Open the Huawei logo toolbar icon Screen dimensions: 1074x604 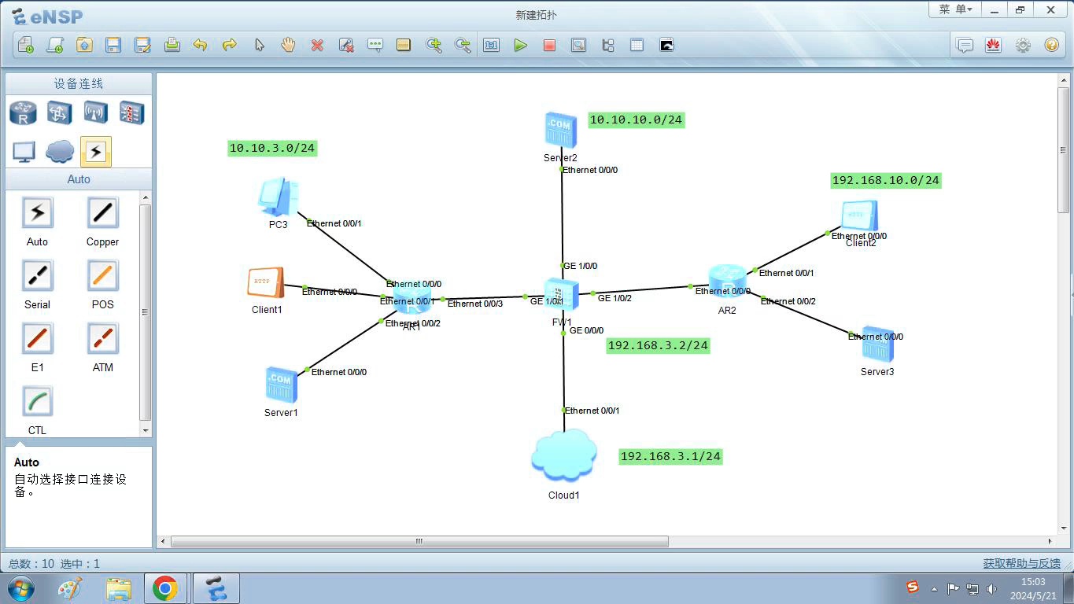993,45
